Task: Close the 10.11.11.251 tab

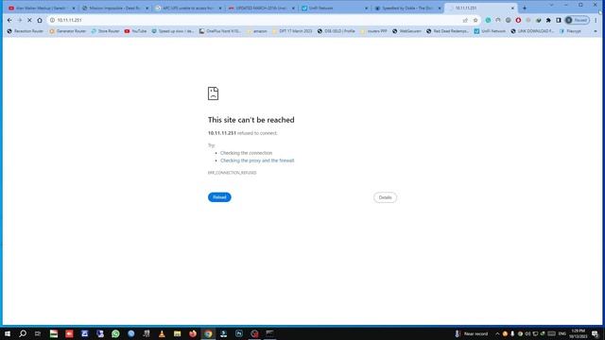Action: click(x=512, y=8)
